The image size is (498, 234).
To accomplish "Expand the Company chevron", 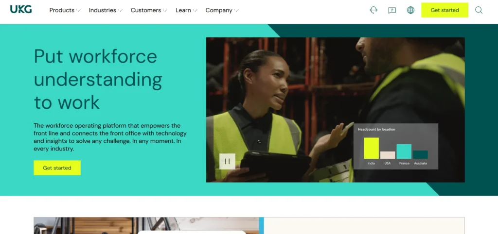I will [236, 11].
